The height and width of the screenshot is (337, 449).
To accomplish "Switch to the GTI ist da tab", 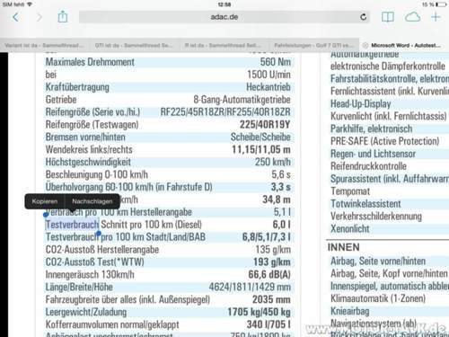I will click(134, 45).
